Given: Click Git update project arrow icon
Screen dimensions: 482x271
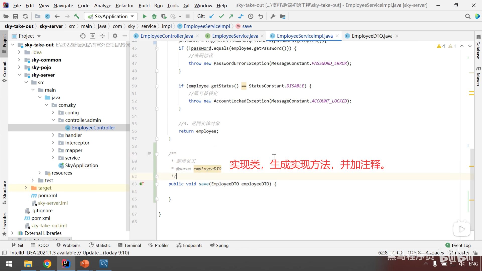Looking at the screenshot, I should pos(212,16).
